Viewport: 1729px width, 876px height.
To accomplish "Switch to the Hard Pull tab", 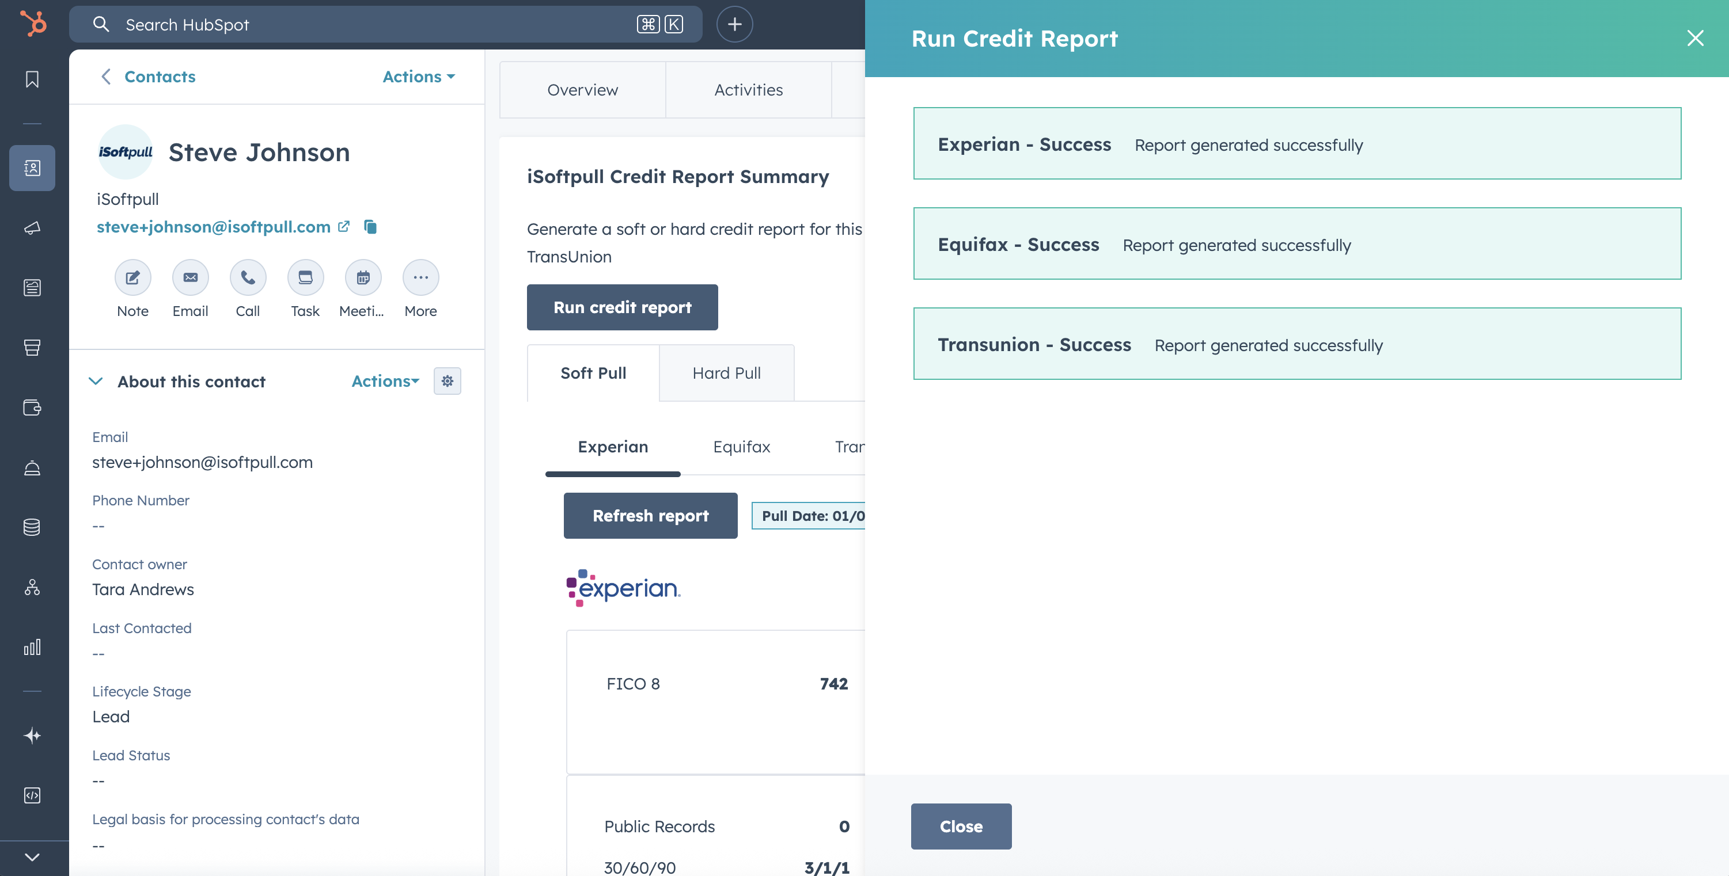I will click(x=726, y=373).
